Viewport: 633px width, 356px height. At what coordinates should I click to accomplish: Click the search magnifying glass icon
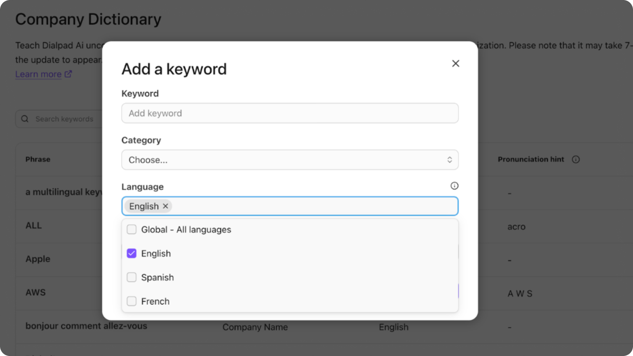[x=25, y=119]
